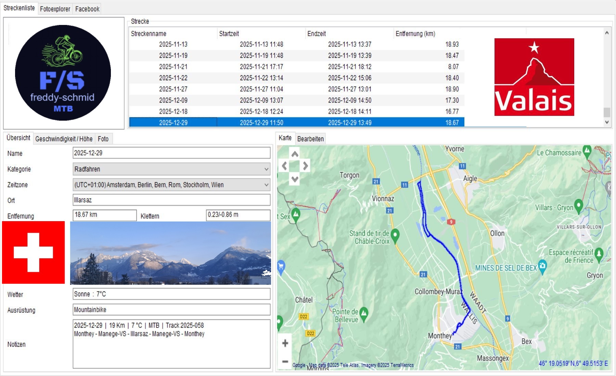616x376 pixels.
Task: Open the Facebook tab
Action: pos(87,9)
